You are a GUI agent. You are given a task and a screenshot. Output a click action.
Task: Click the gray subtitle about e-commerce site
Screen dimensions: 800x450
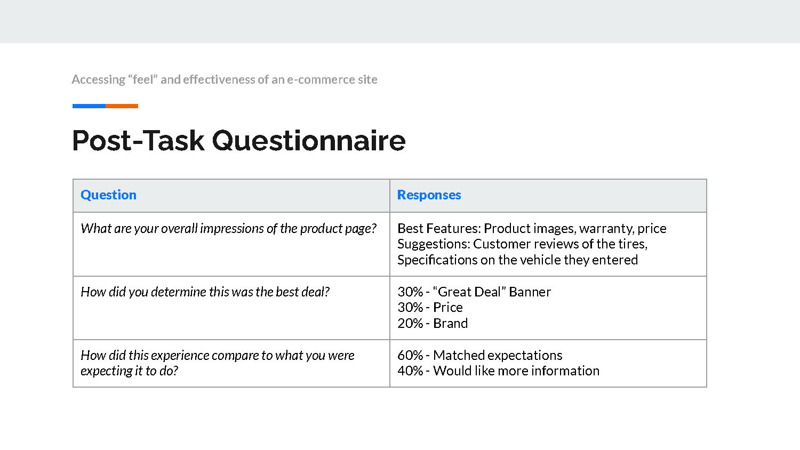[x=225, y=79]
